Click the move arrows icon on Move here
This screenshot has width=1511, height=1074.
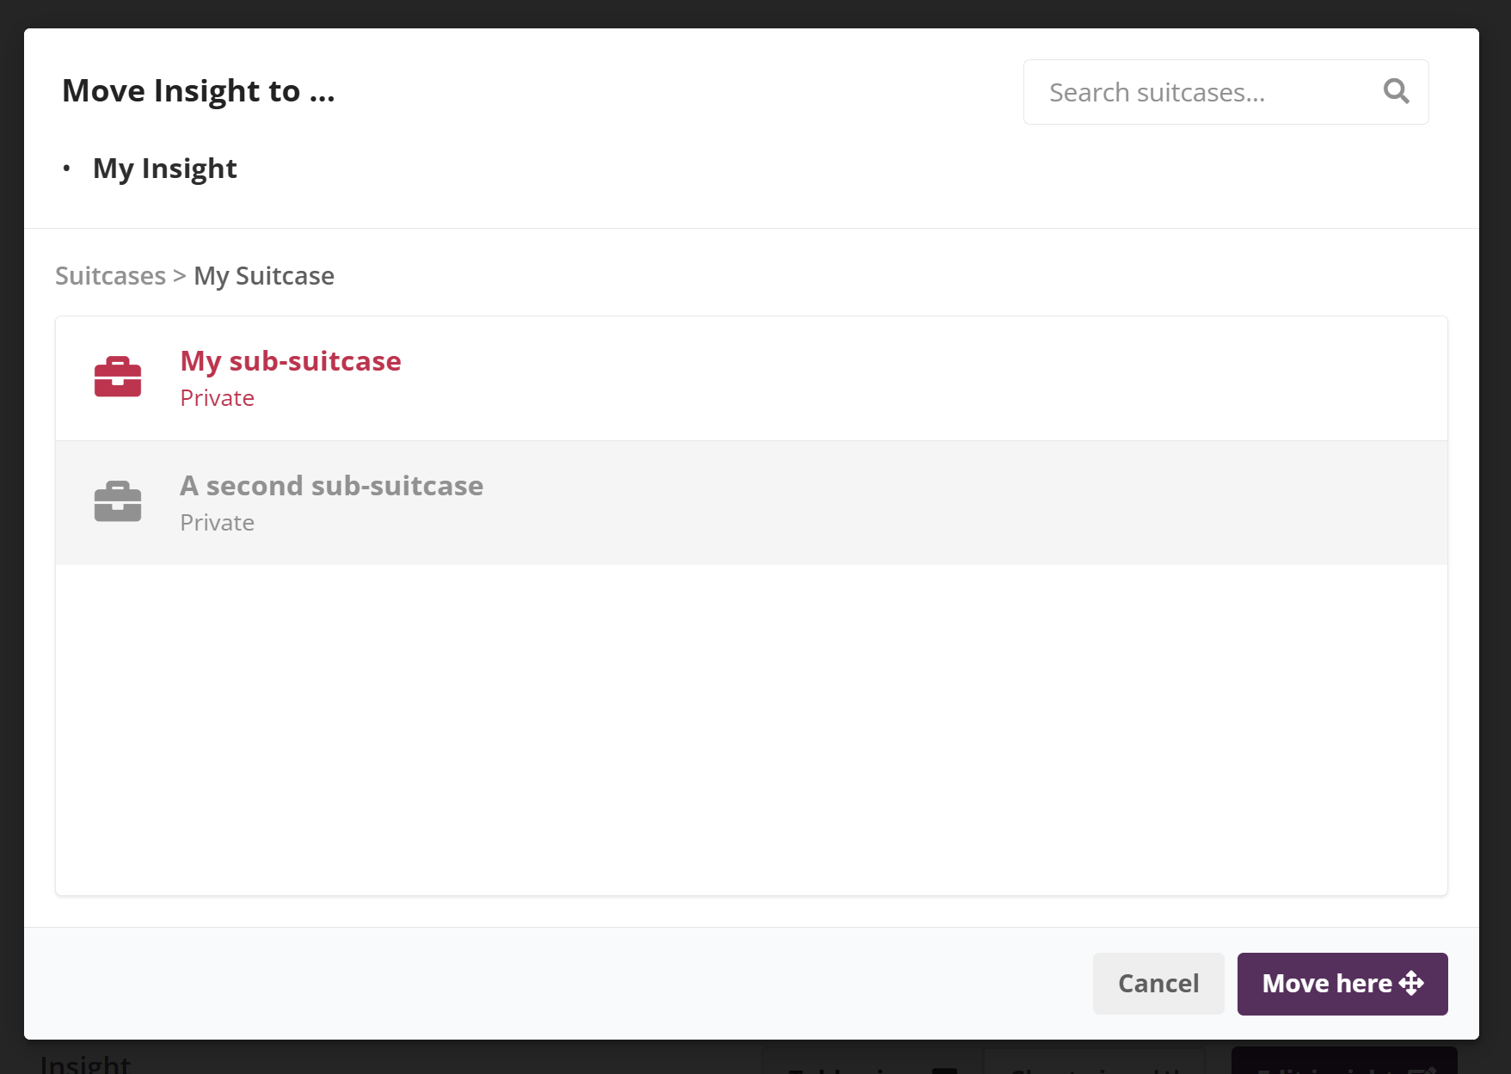(1411, 983)
